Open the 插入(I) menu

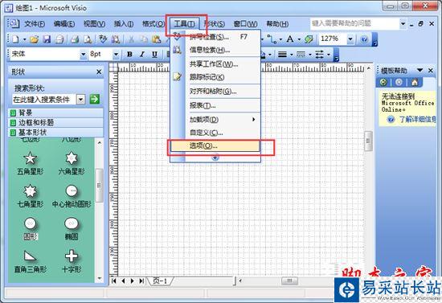click(x=124, y=23)
